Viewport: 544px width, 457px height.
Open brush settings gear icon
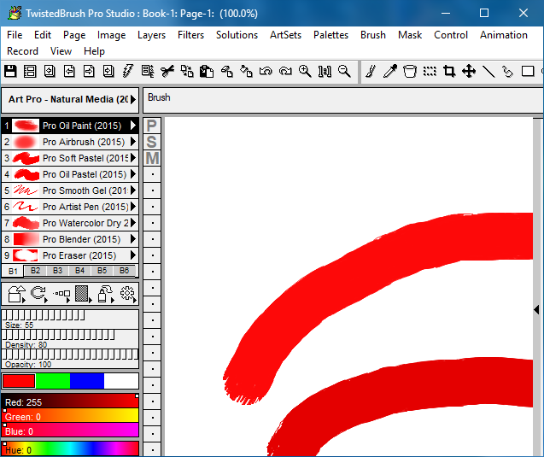coord(128,295)
